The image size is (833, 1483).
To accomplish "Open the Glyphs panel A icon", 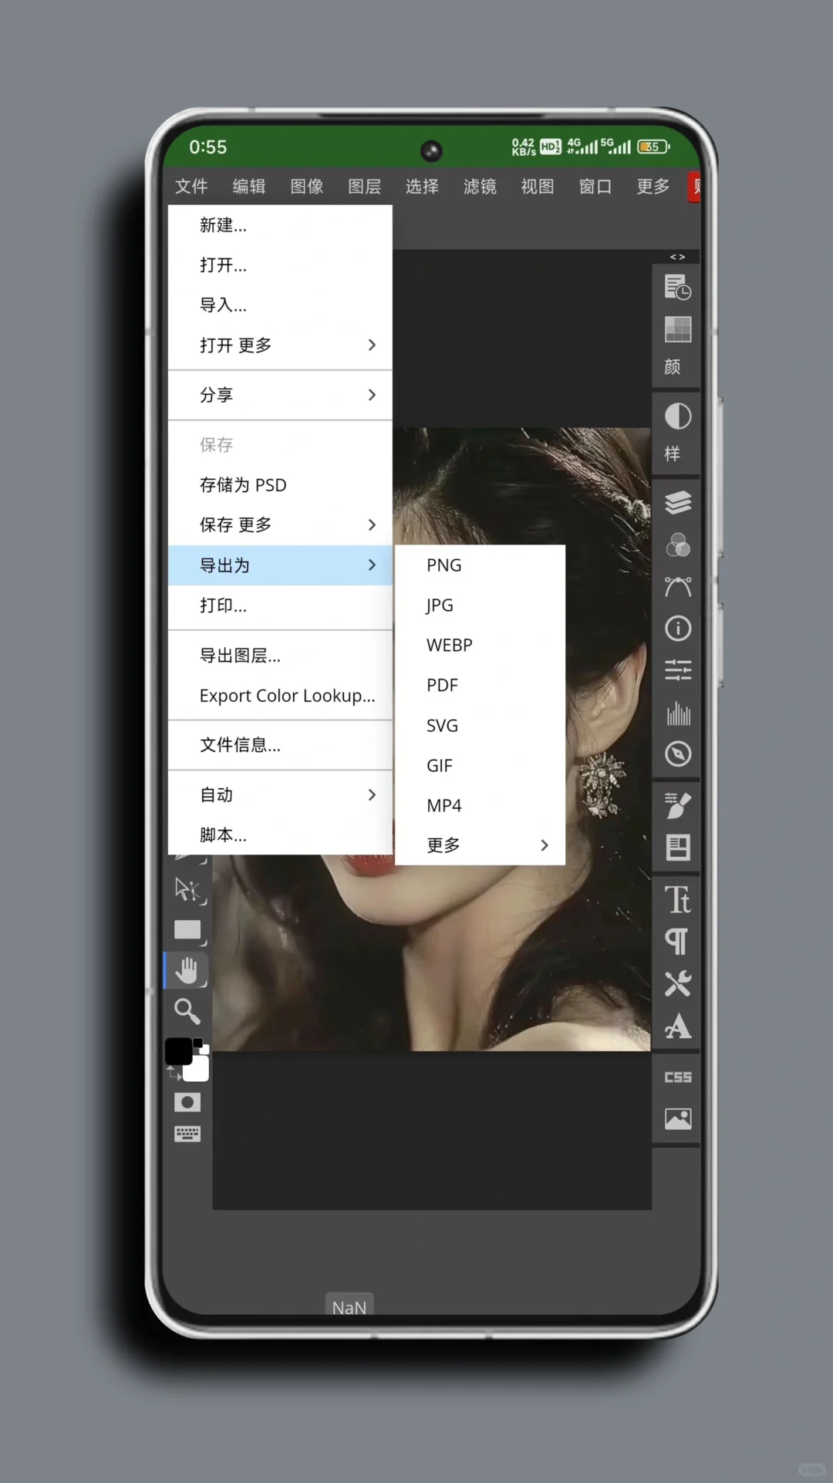I will click(x=677, y=1026).
